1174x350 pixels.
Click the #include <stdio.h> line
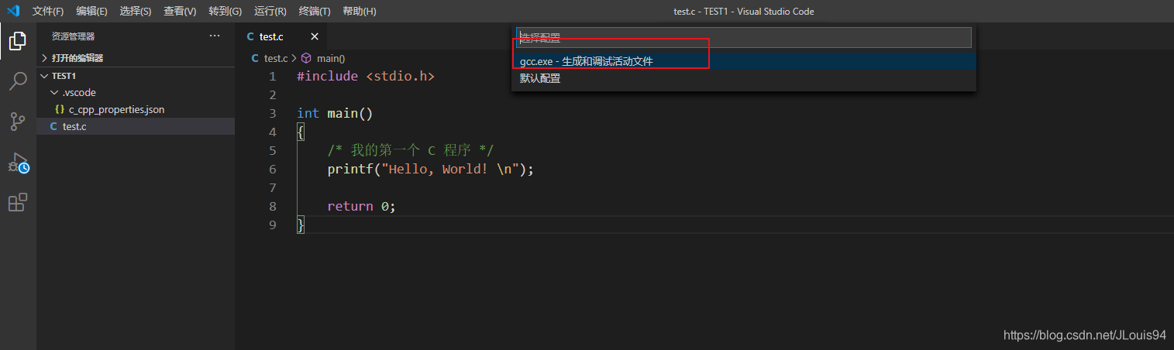pos(366,76)
